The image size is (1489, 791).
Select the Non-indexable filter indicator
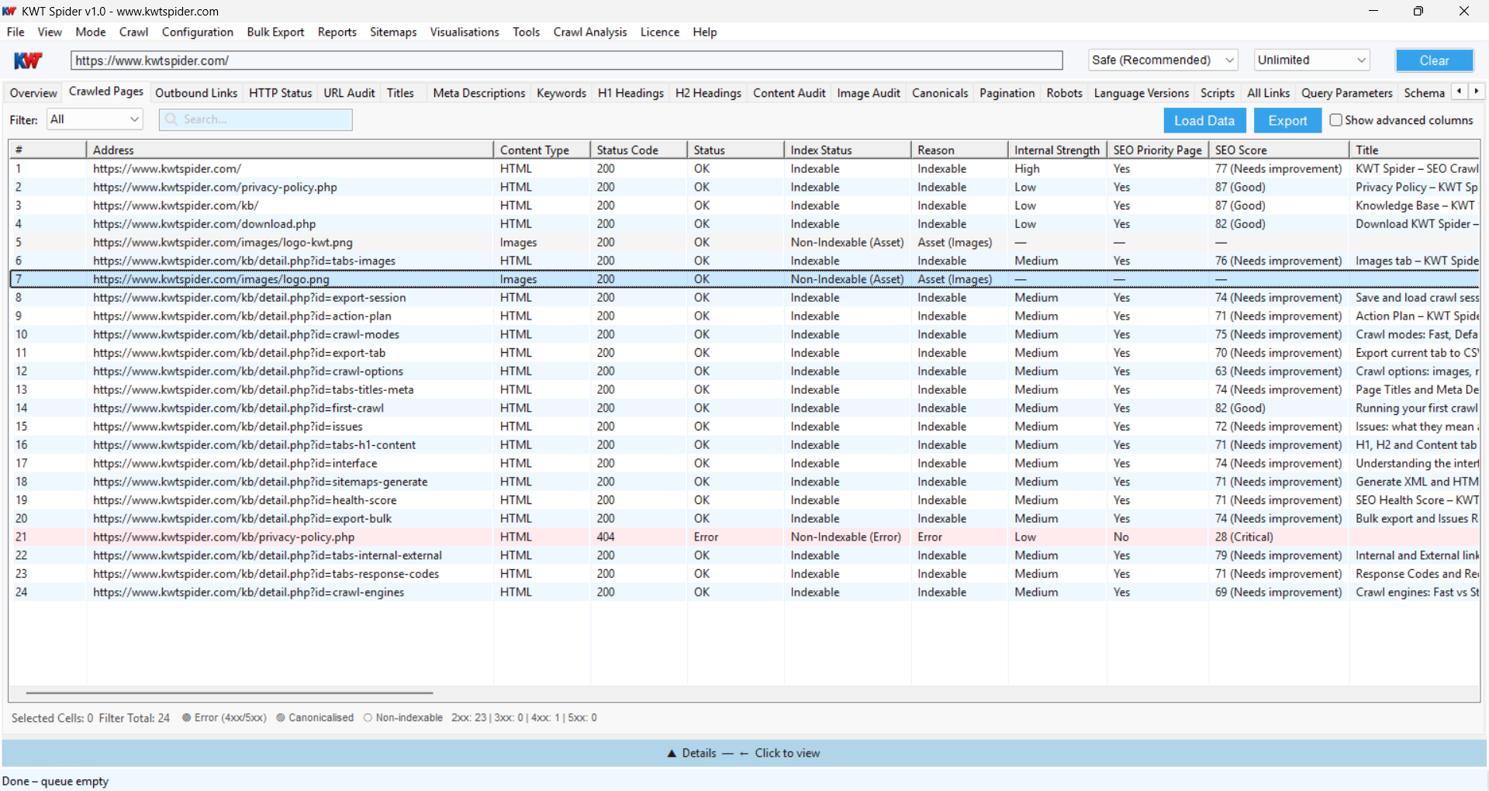(368, 717)
